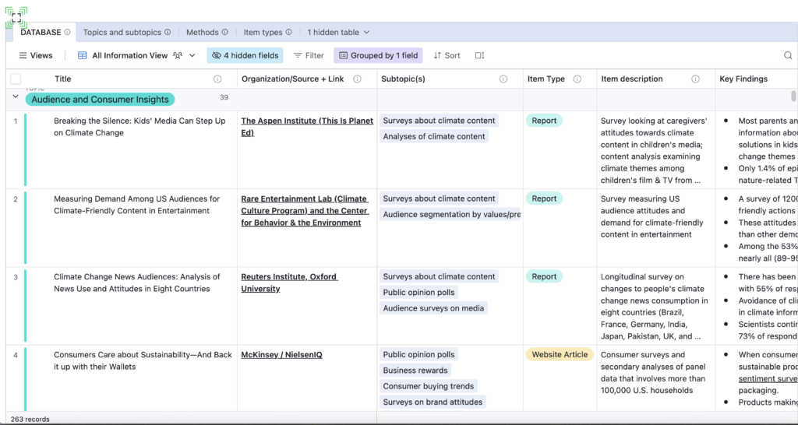Click info icon beside Title column
Viewport: 798px width, 425px height.
[x=217, y=79]
